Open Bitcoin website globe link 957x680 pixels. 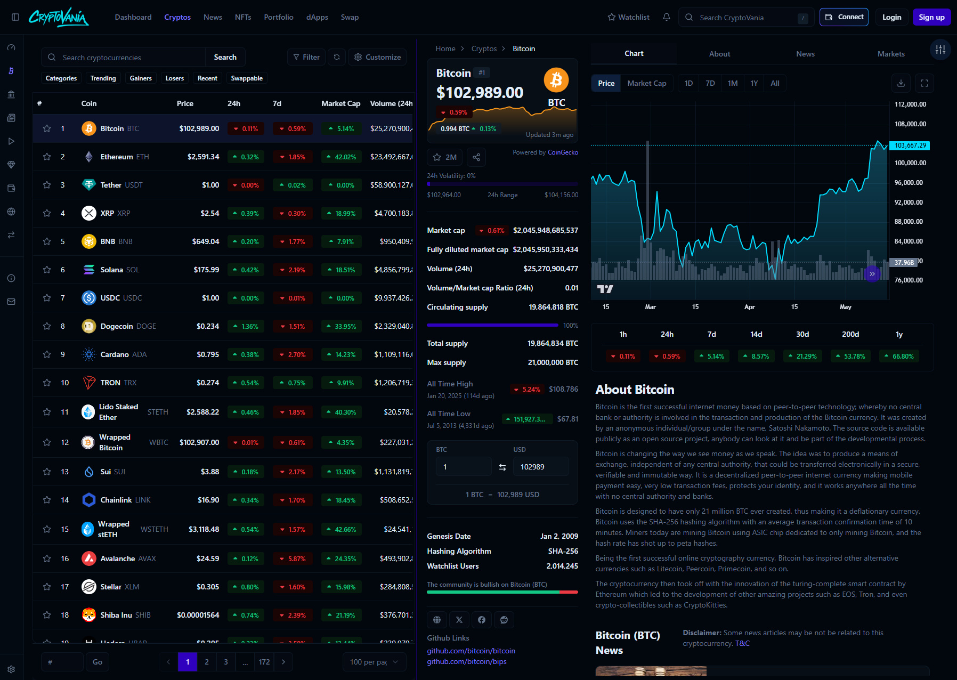coord(437,620)
